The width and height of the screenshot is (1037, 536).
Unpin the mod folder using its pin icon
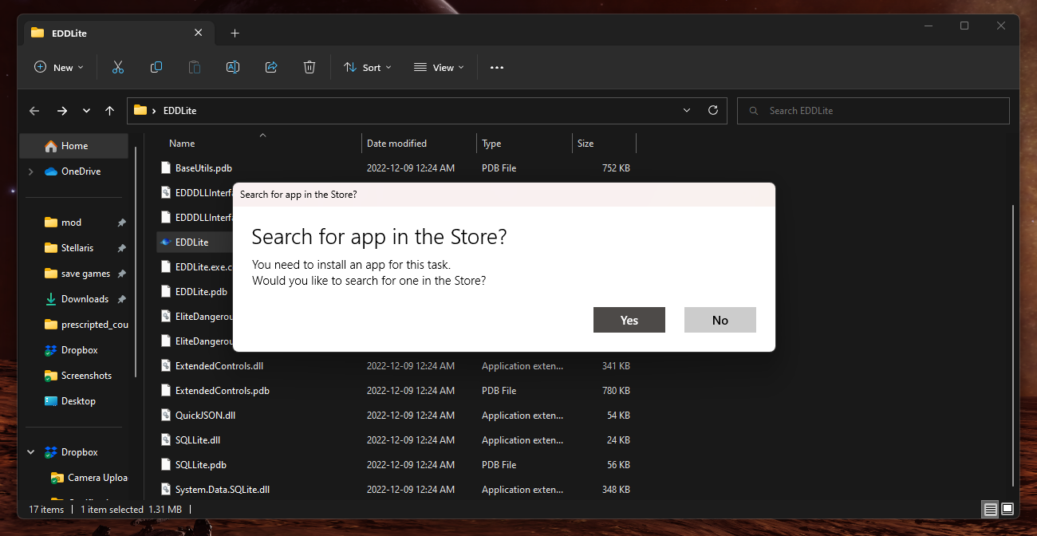(x=121, y=223)
